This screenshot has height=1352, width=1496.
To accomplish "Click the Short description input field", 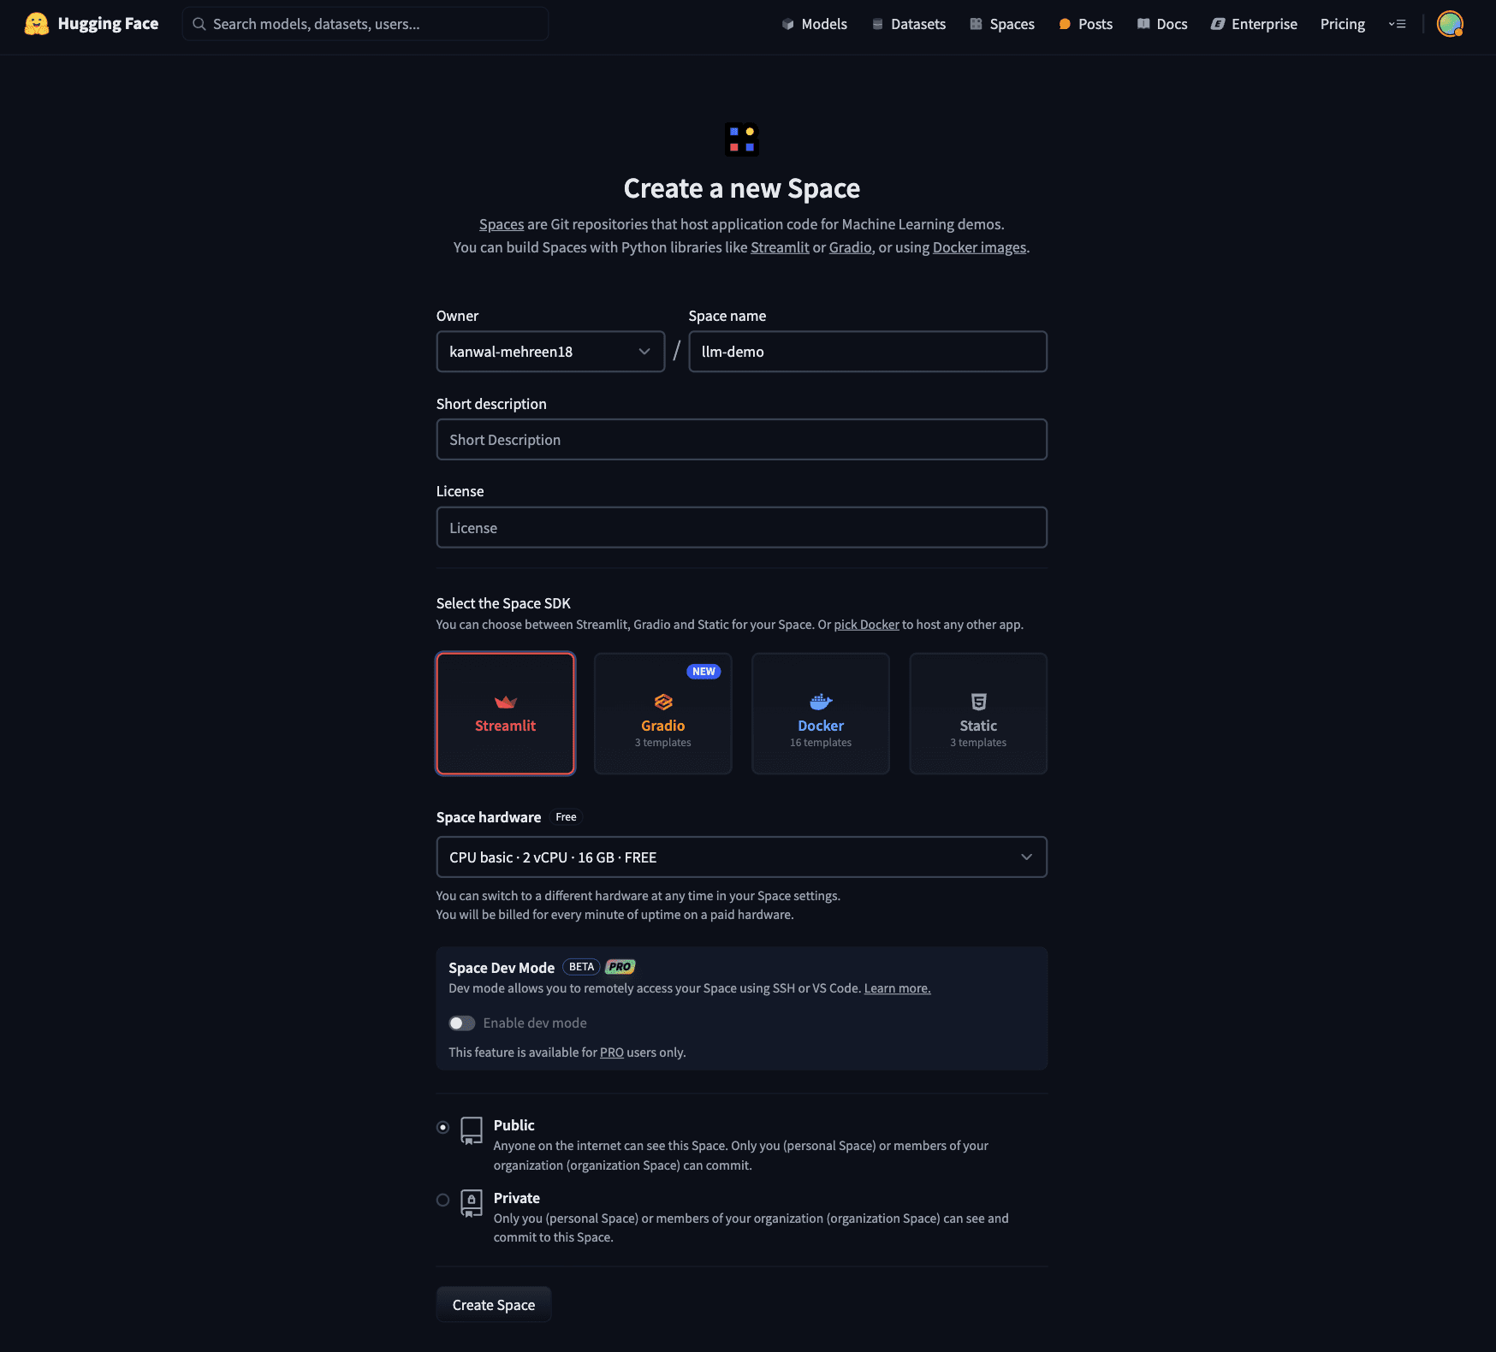I will click(741, 440).
